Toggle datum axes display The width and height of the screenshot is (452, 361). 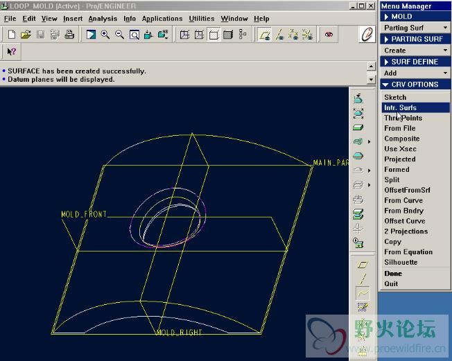pyautogui.click(x=279, y=35)
